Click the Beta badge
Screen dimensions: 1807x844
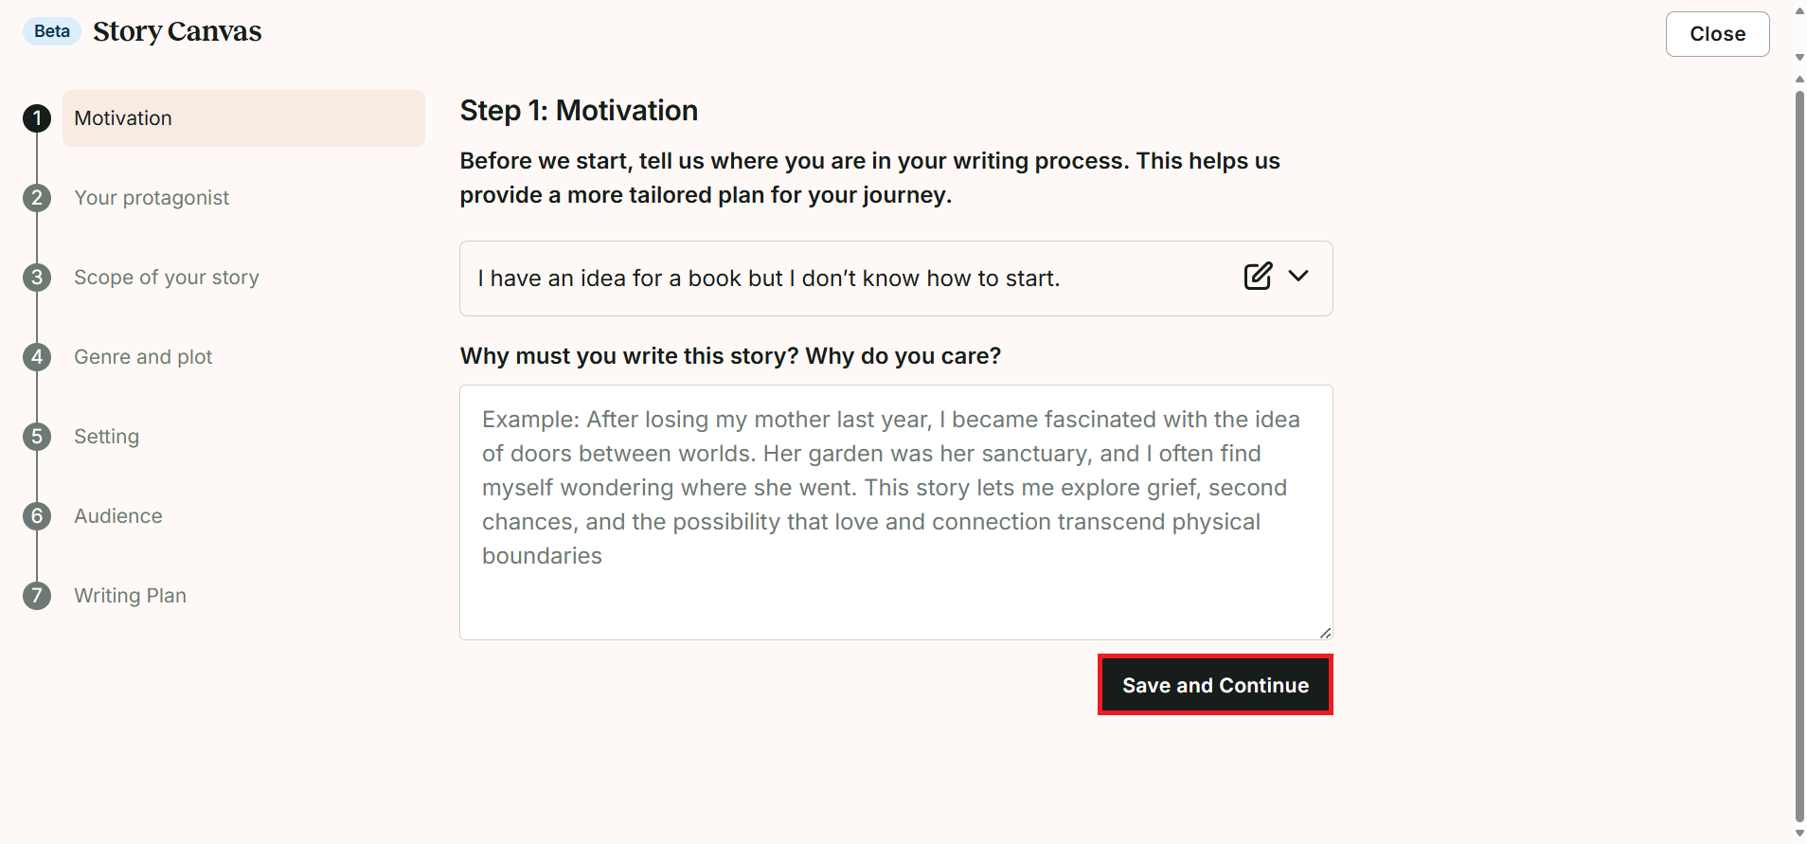pos(52,31)
